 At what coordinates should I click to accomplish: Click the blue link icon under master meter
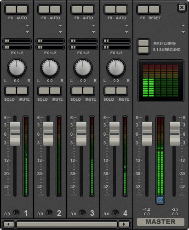point(160,200)
